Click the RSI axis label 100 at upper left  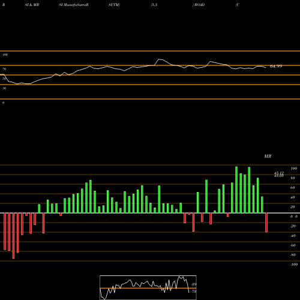pos(5,55)
